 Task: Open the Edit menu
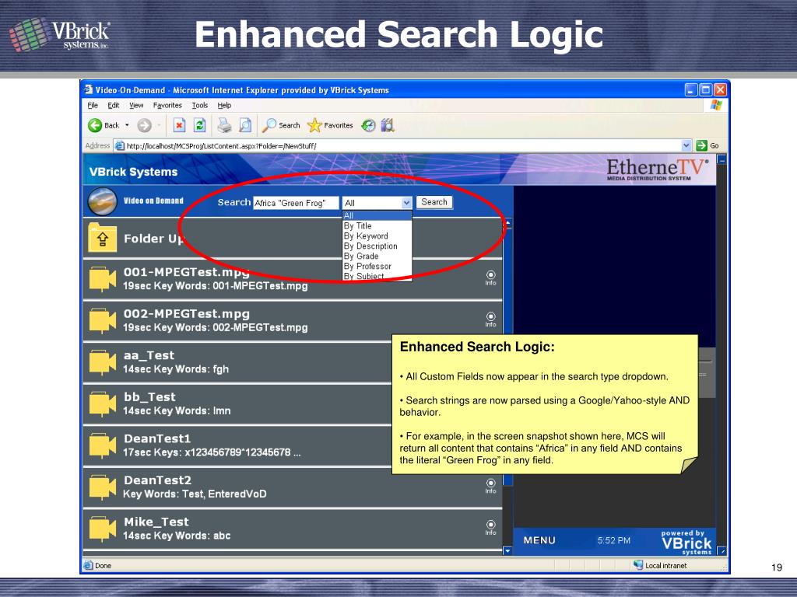tap(114, 105)
